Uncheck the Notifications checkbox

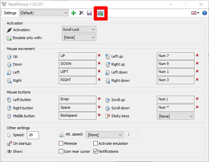[x=96, y=151]
